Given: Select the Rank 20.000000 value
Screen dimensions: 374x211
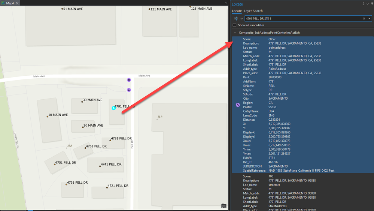Looking at the screenshot, I should click(275, 77).
